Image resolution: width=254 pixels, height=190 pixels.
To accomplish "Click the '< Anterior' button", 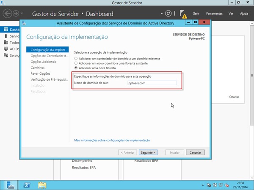I will pos(127,152).
